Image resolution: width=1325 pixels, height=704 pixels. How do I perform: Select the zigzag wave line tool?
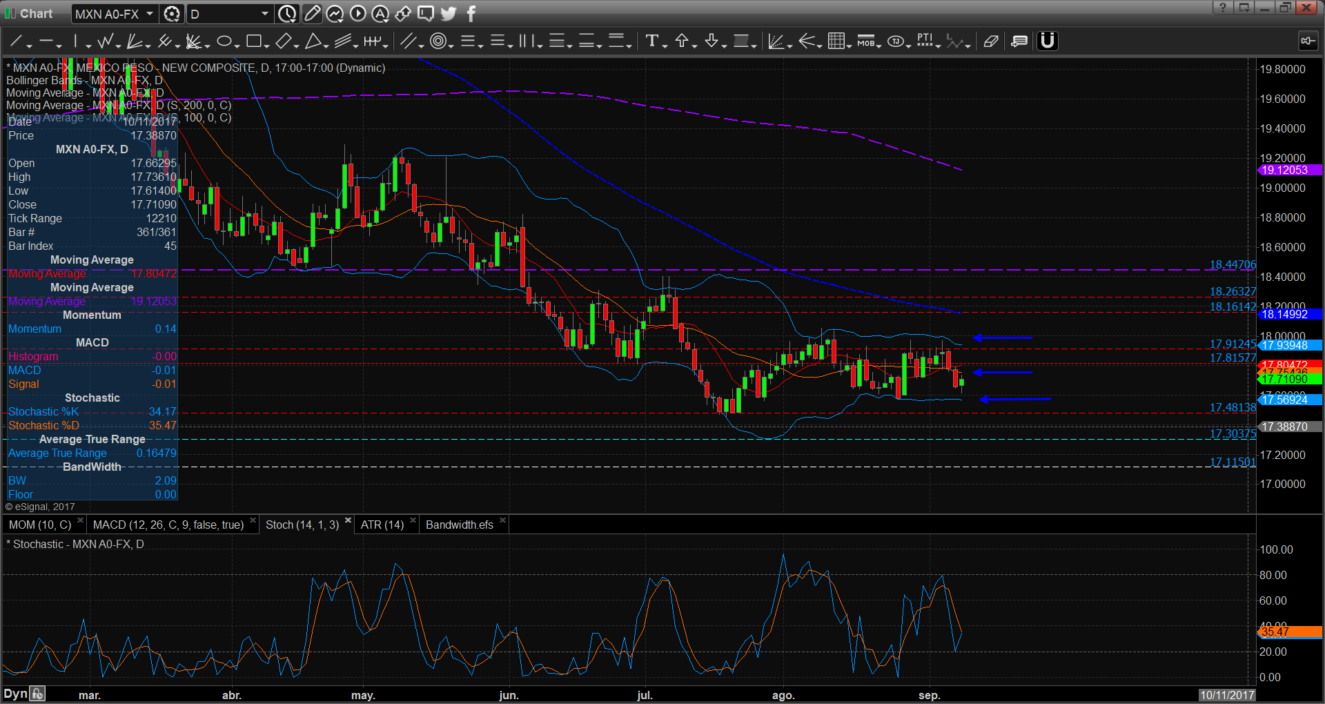tap(105, 41)
